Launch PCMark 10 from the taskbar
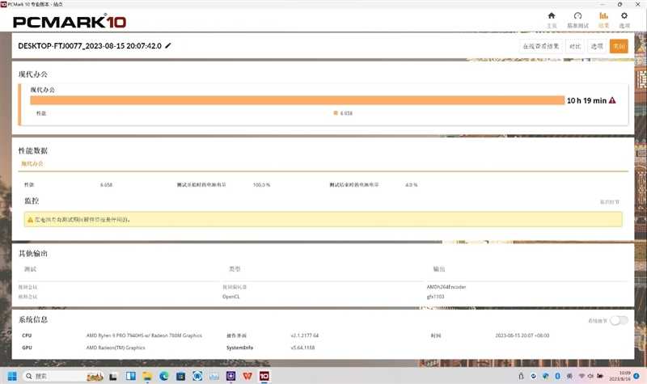 click(264, 377)
